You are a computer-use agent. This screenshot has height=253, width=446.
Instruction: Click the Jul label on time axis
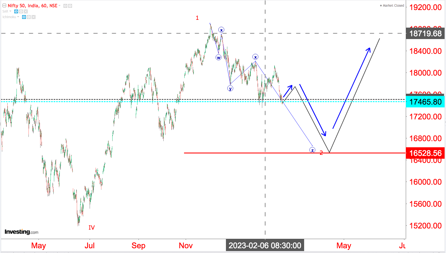tap(90, 246)
